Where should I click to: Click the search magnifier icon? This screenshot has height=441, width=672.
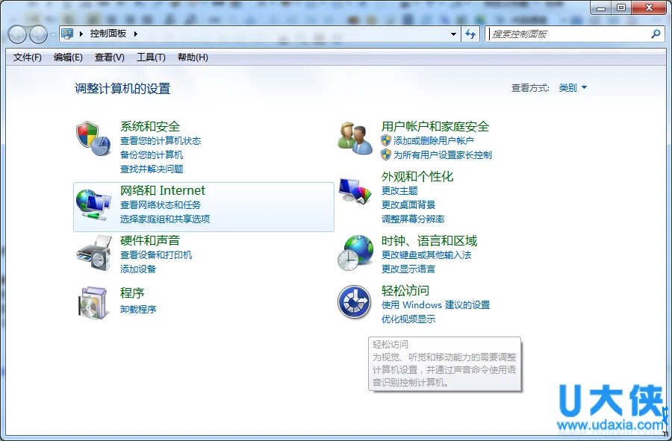(656, 34)
